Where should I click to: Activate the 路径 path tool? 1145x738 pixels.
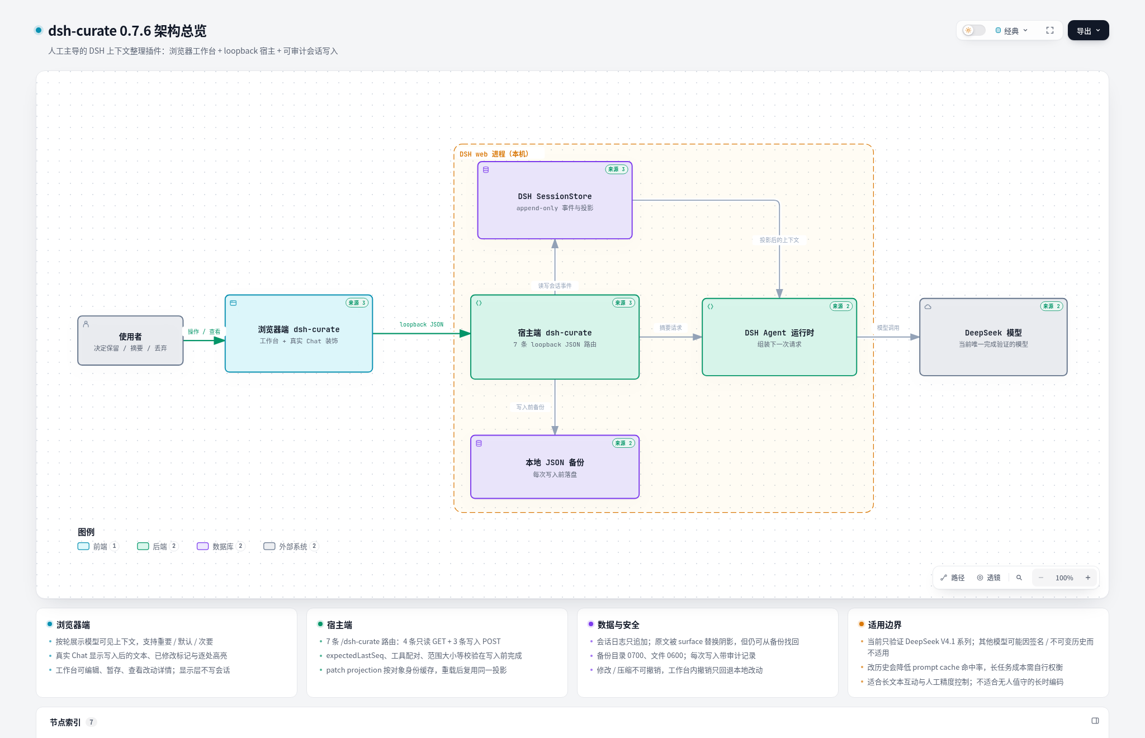[953, 578]
